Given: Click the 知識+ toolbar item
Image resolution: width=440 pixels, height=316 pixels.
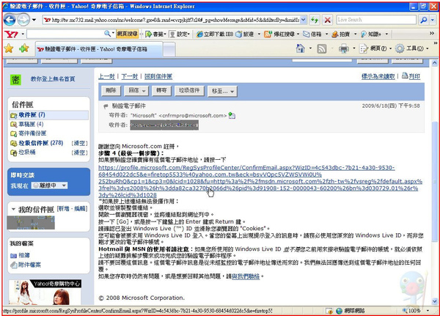Looking at the screenshot, I should point(371,34).
